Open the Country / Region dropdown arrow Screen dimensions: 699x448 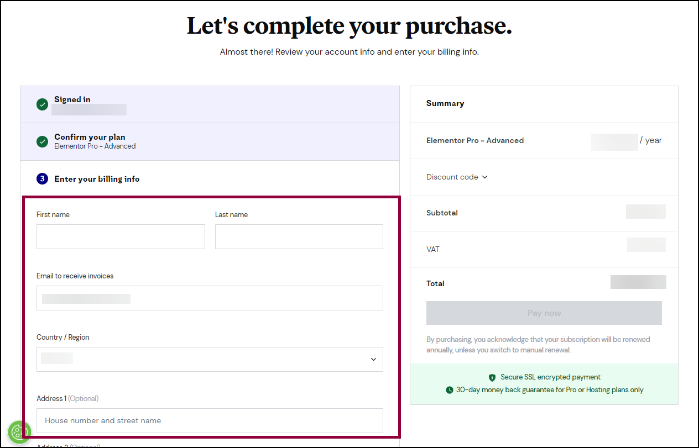[373, 359]
